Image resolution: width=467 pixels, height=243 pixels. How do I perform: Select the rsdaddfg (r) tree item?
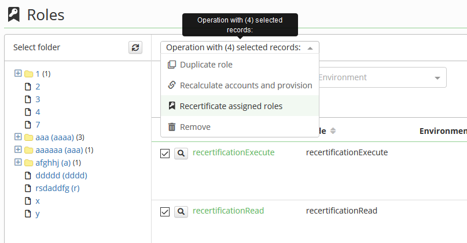[57, 188]
